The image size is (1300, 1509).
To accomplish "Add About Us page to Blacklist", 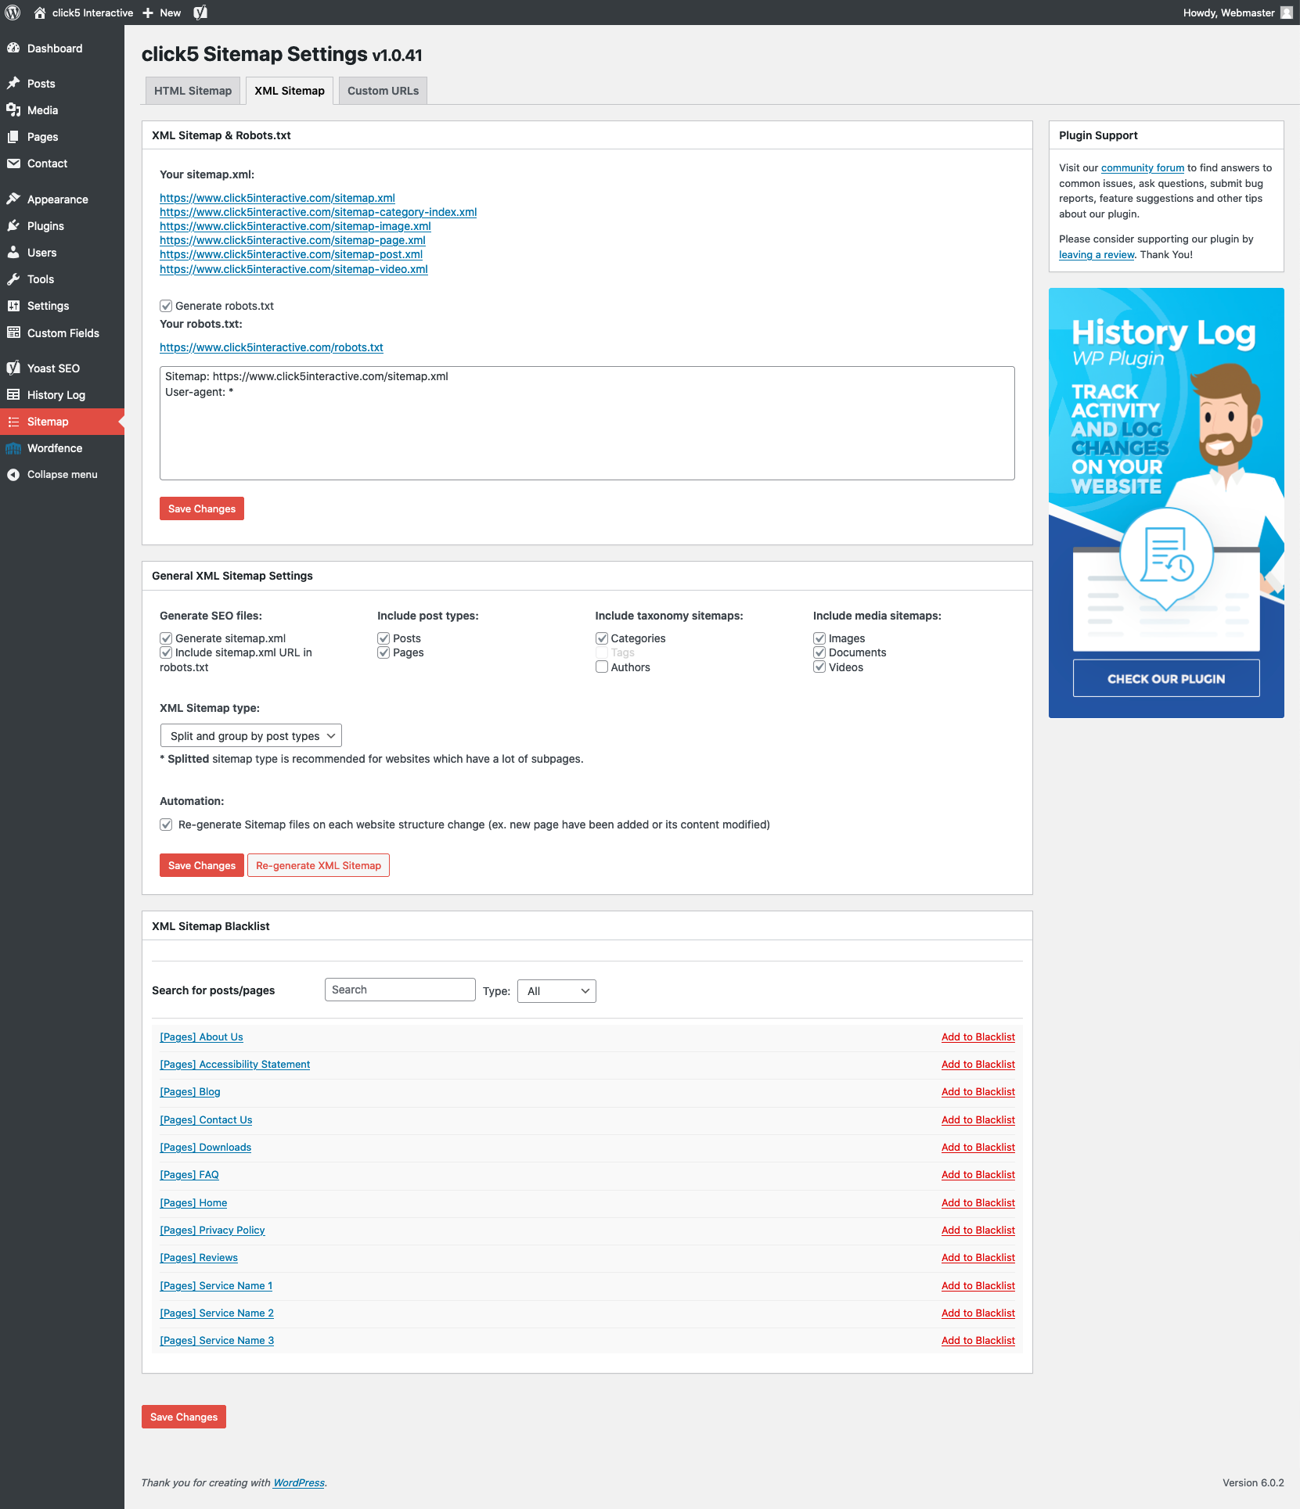I will (978, 1037).
